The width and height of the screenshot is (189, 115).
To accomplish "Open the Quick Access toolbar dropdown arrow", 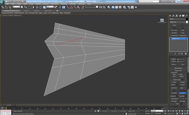I will pyautogui.click(x=25, y=1).
